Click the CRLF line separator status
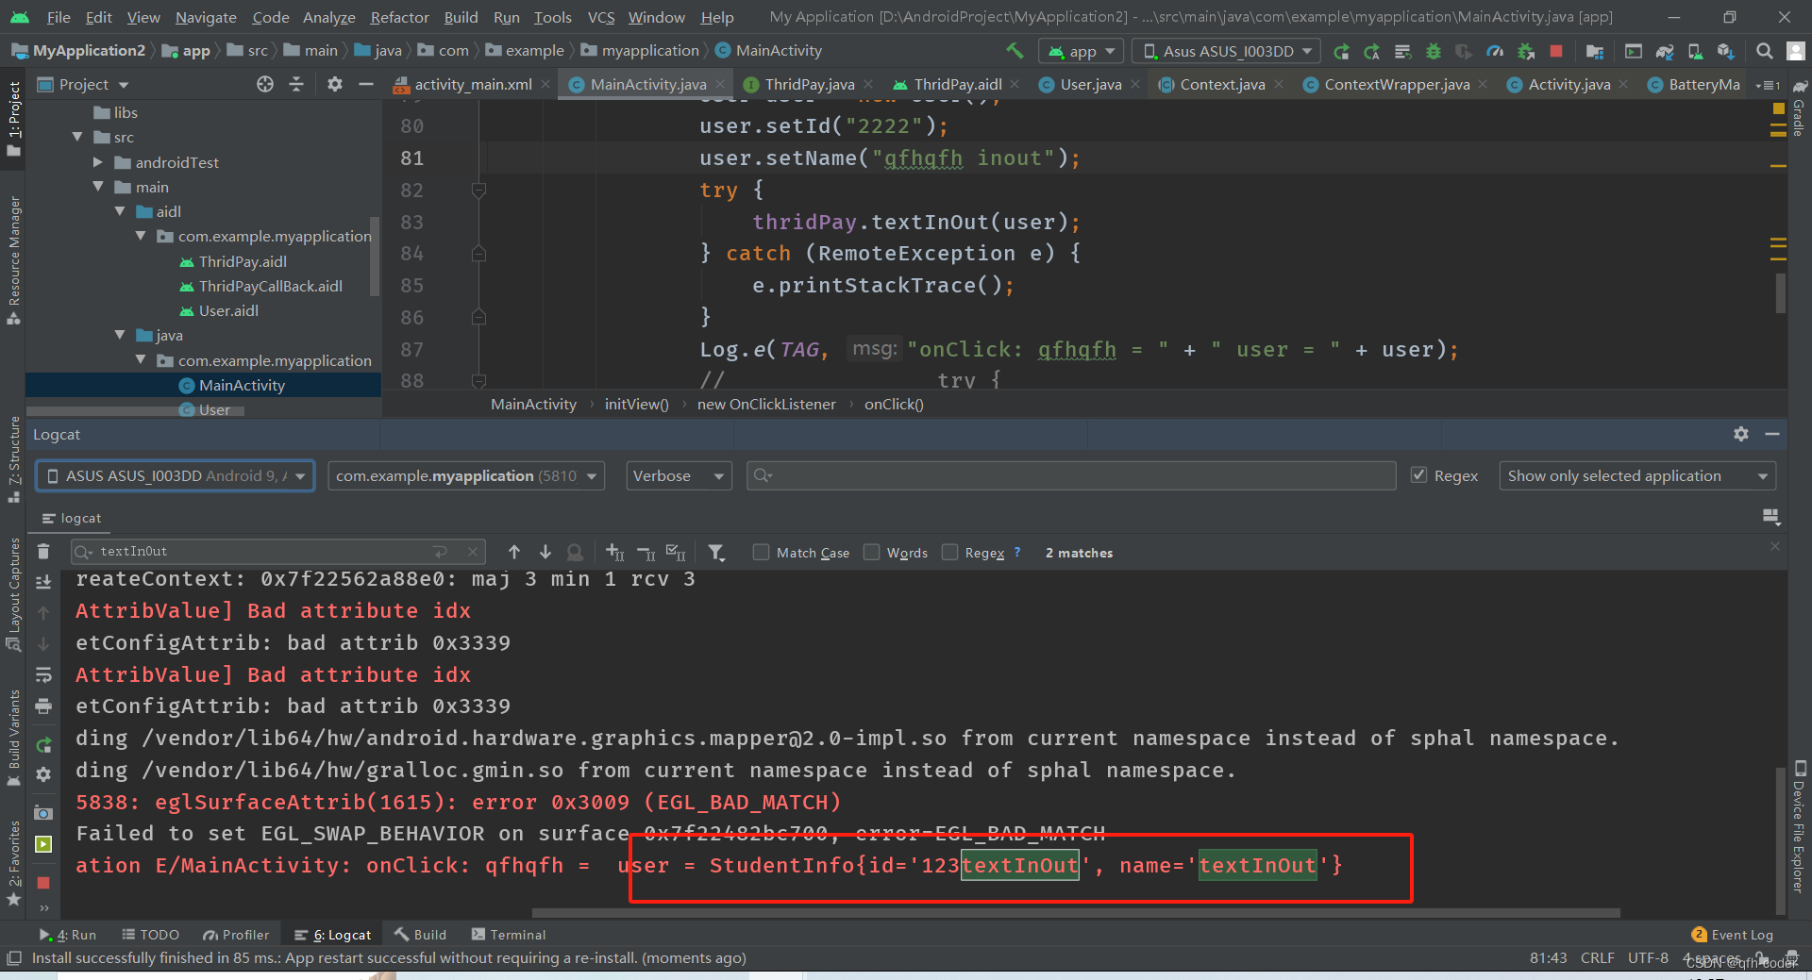The height and width of the screenshot is (980, 1812). point(1597,957)
